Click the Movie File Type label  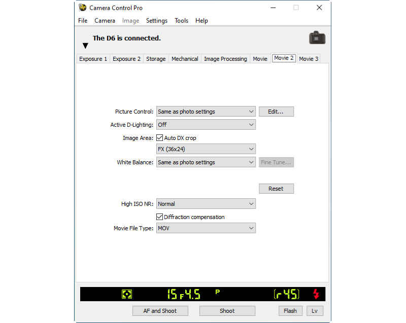click(x=133, y=228)
